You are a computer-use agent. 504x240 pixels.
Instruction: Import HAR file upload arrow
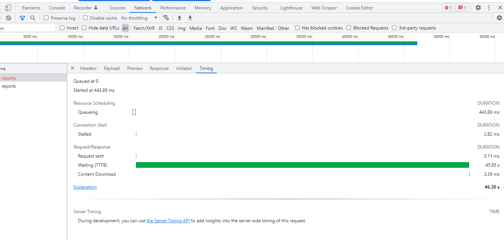[179, 18]
